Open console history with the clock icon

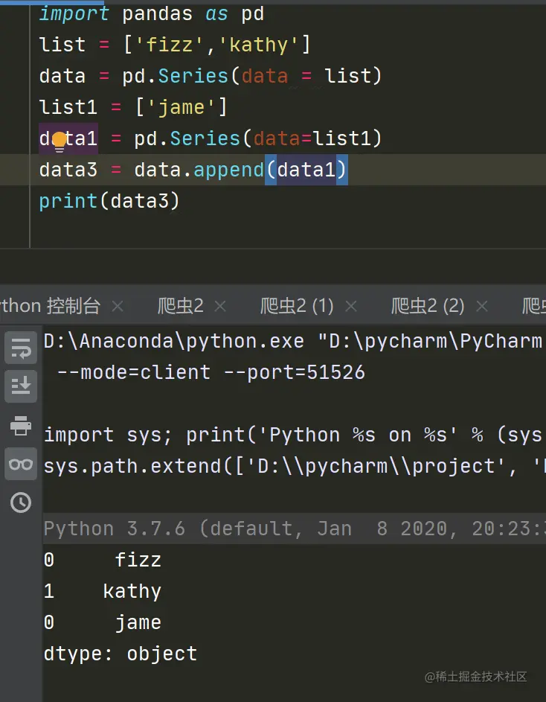click(21, 502)
